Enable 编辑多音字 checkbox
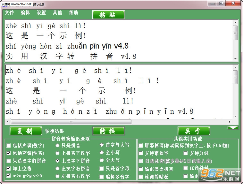The width and height of the screenshot is (243, 184). click(102, 177)
